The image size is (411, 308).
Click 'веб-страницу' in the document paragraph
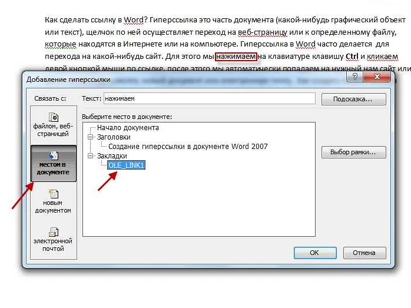263,32
